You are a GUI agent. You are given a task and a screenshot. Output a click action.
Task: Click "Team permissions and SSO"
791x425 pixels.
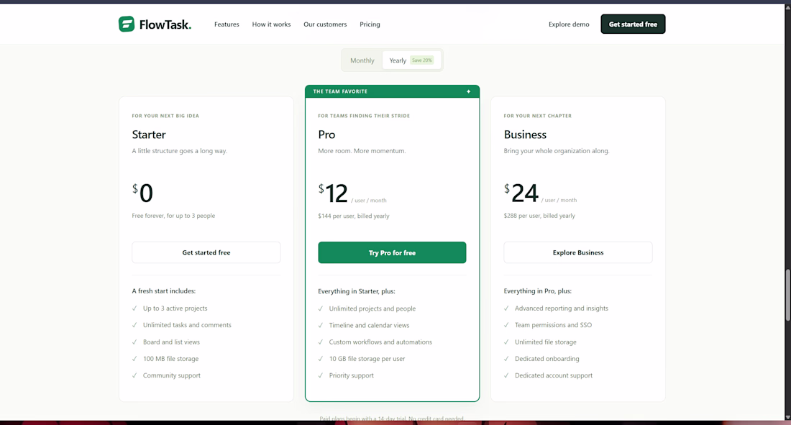554,325
